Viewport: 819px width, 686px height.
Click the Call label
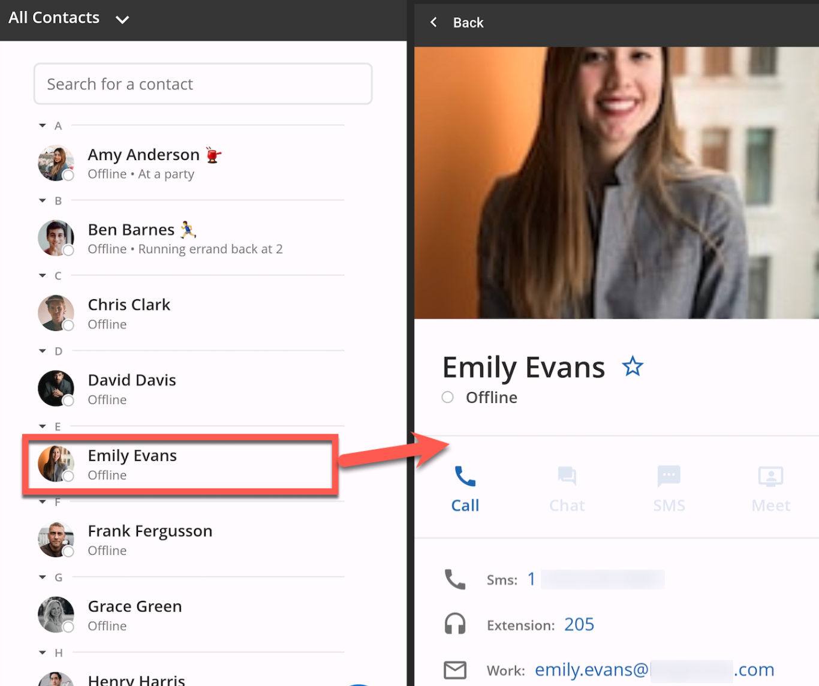[x=465, y=506]
